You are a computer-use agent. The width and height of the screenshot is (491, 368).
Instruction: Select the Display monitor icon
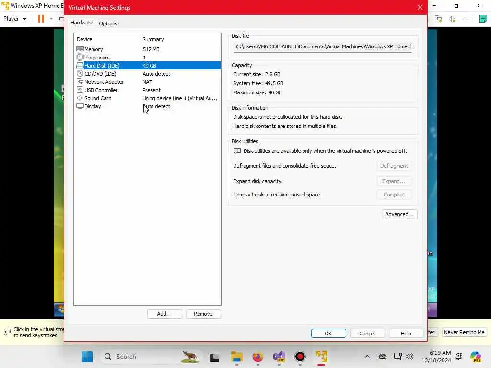pos(80,106)
